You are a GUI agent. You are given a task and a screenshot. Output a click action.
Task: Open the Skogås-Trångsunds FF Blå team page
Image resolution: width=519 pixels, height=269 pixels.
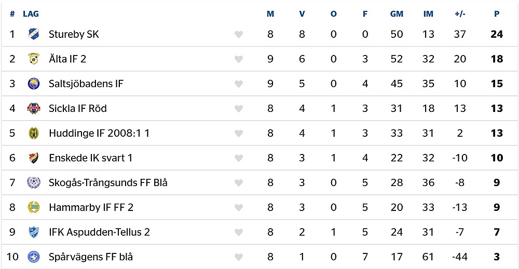coord(108,183)
